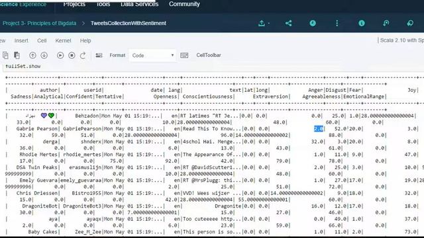Click the 'Extraversion' column header
The width and height of the screenshot is (424, 238).
[x=270, y=97]
